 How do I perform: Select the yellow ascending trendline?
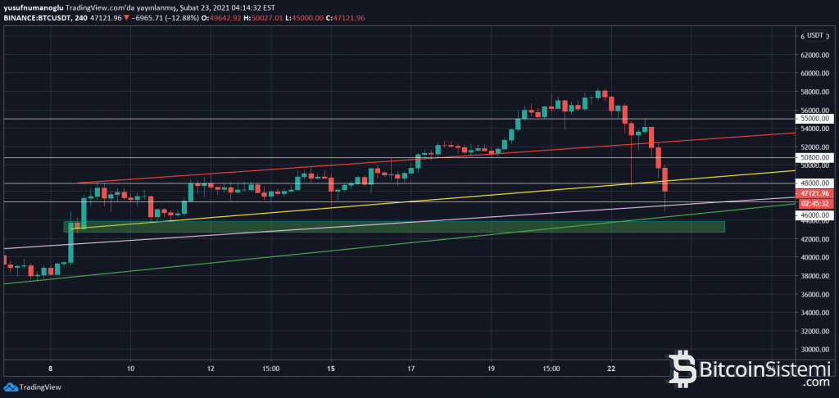pyautogui.click(x=433, y=200)
